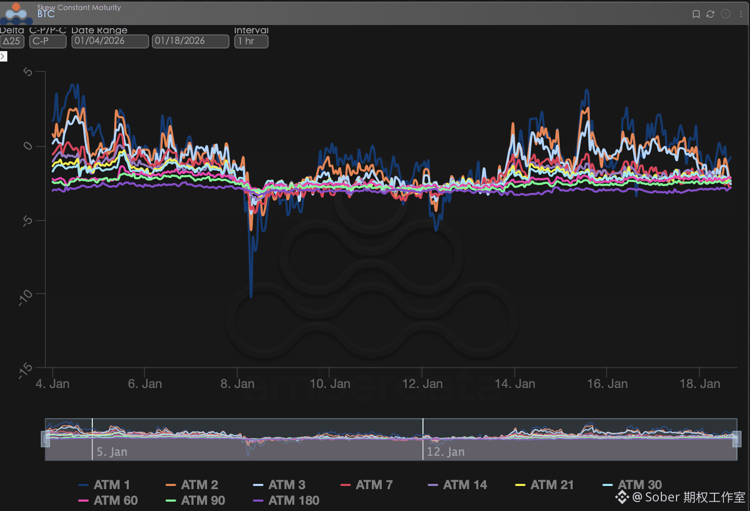Open the C-P/P-C selector
Image resolution: width=750 pixels, height=511 pixels.
click(47, 41)
